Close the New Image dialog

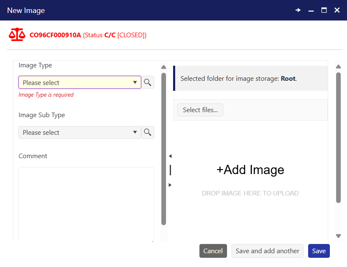click(x=337, y=10)
